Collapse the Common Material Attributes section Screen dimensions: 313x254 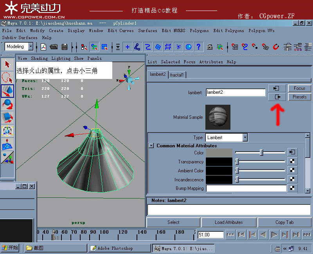tap(151, 145)
